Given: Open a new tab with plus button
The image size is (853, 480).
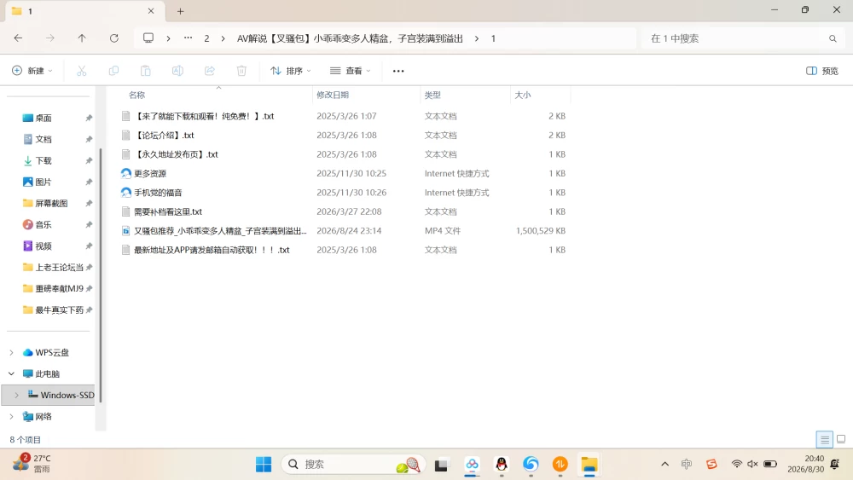Looking at the screenshot, I should point(181,11).
